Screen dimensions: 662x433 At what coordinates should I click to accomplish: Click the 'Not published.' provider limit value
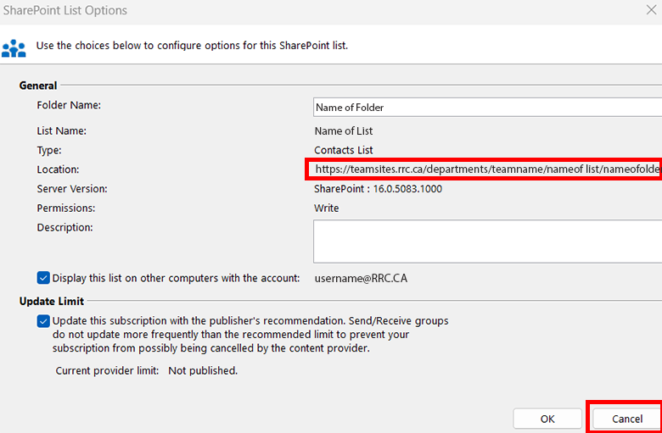tap(203, 371)
